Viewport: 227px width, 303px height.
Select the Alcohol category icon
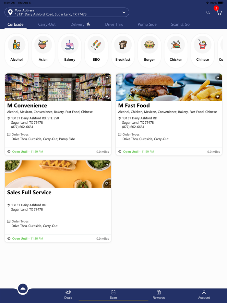[x=17, y=44]
